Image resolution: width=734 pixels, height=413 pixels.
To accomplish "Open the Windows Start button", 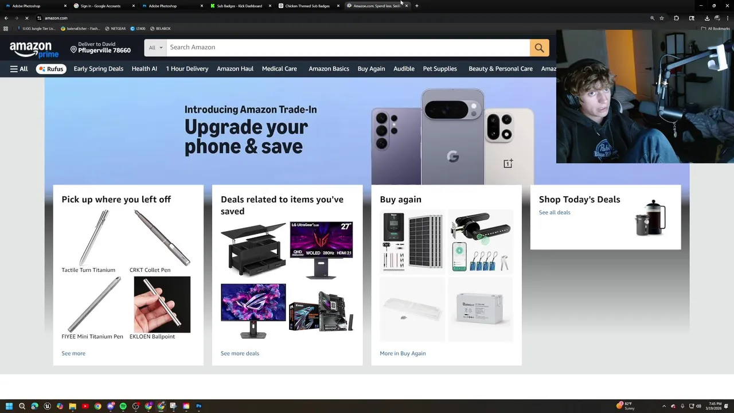I will coord(9,406).
